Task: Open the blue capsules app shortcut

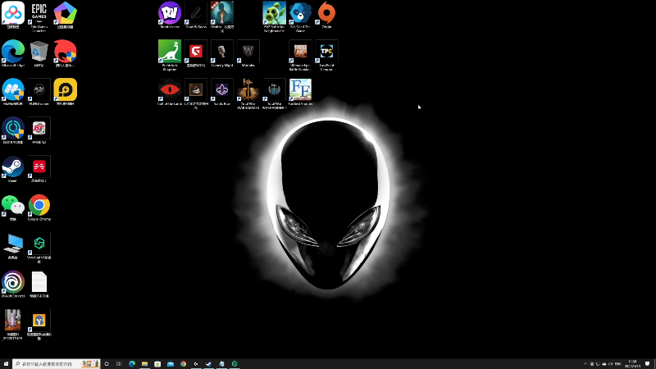Action: pos(13,91)
